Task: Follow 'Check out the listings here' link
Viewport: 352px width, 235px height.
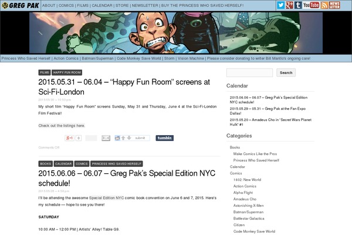Action: pos(62,126)
